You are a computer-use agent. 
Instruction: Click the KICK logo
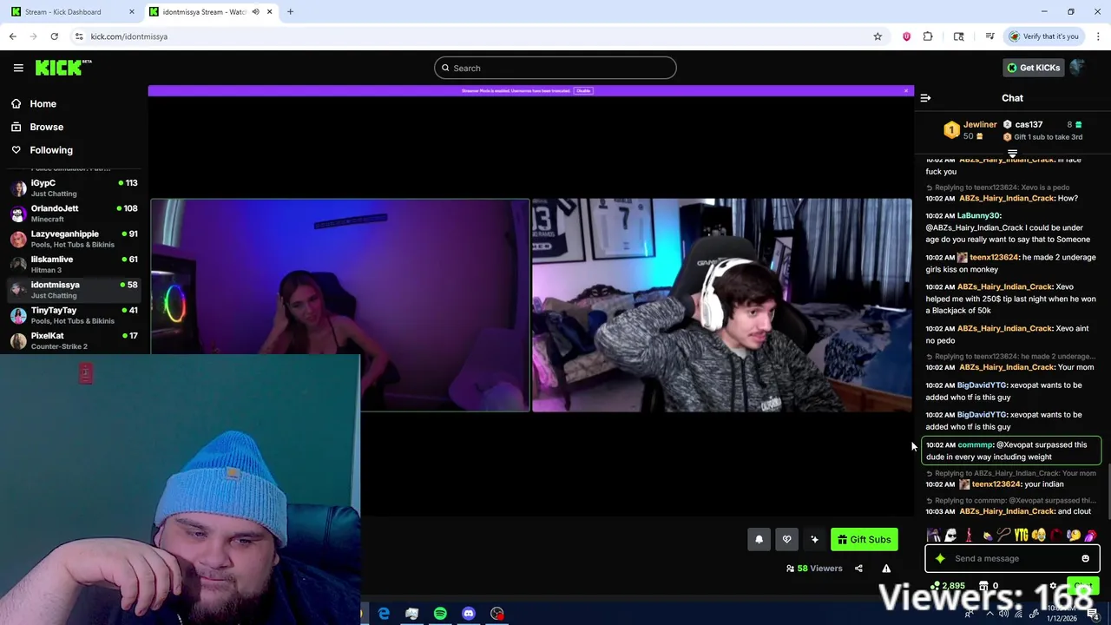pos(62,68)
